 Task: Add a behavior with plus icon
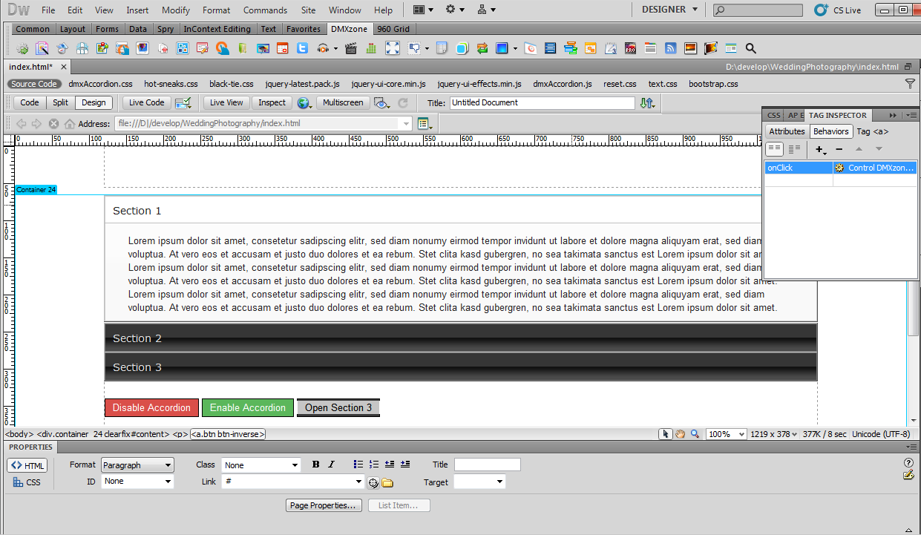820,149
